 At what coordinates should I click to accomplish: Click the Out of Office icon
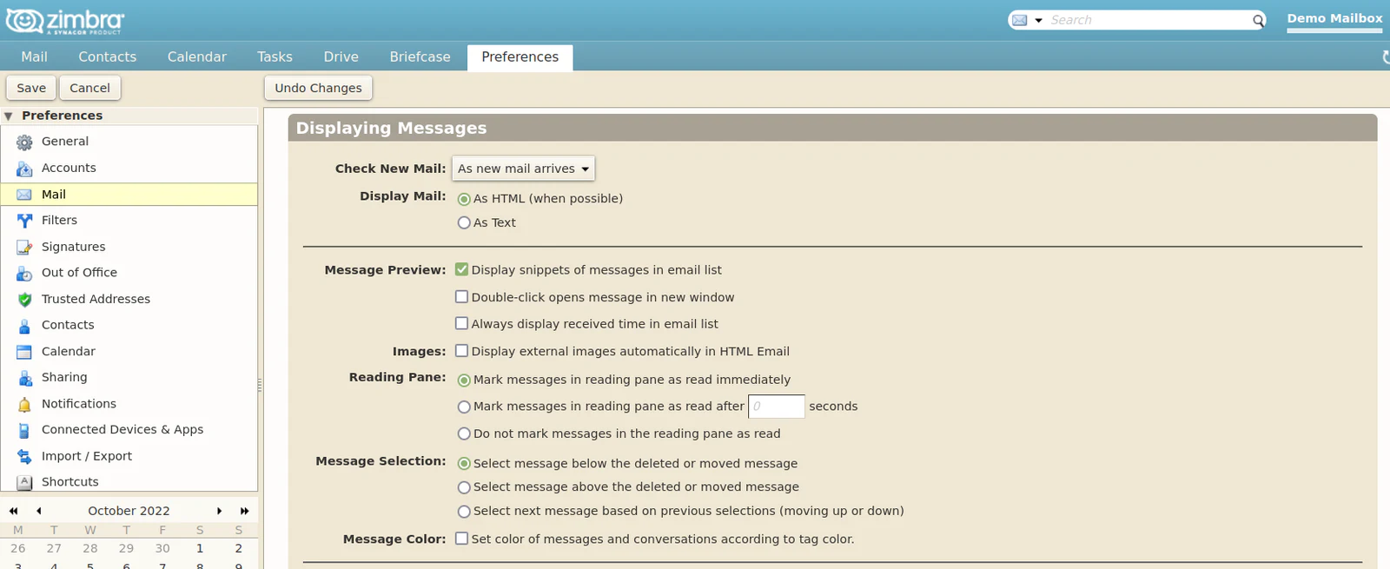(24, 273)
